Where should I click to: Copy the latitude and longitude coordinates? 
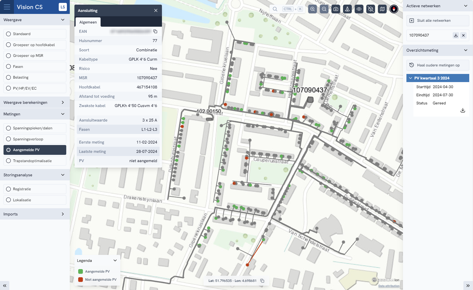click(x=262, y=281)
